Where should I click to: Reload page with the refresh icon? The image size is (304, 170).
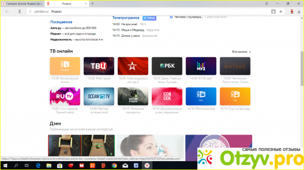point(30,12)
